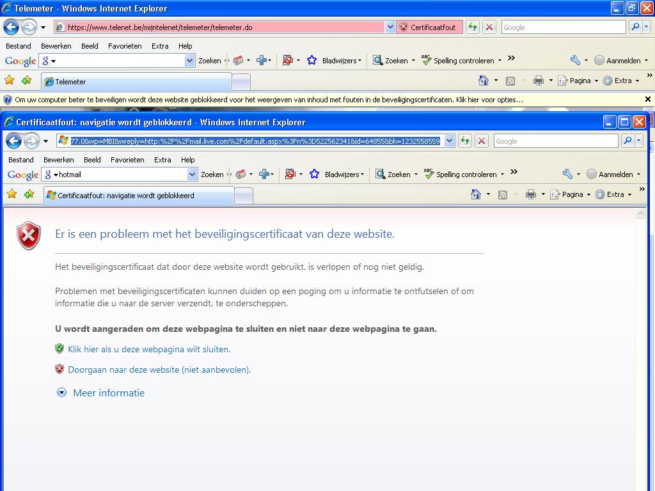
Task: Open Home dropdown arrow in Certificaatfout window
Action: pos(488,194)
